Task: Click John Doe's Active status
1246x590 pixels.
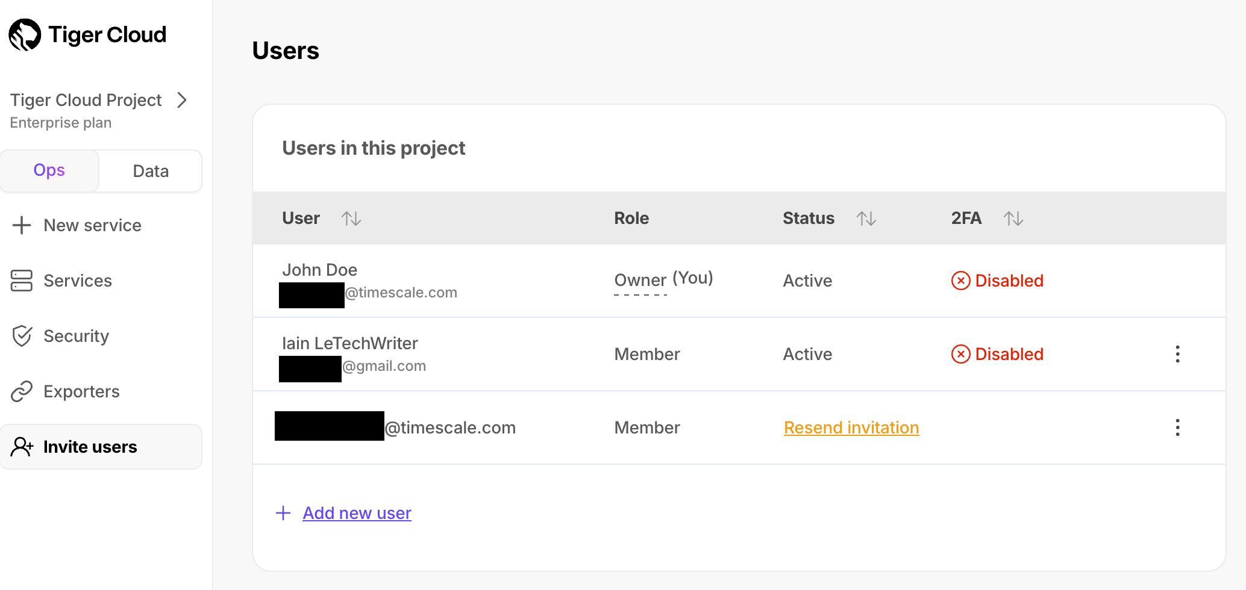Action: (807, 281)
